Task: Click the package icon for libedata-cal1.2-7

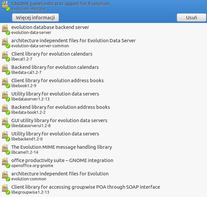Action: (x=6, y=70)
